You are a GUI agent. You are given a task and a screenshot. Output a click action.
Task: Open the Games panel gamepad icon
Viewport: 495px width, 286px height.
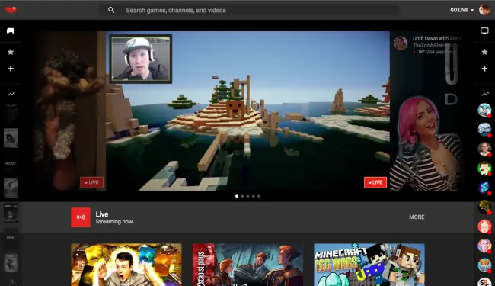point(11,31)
